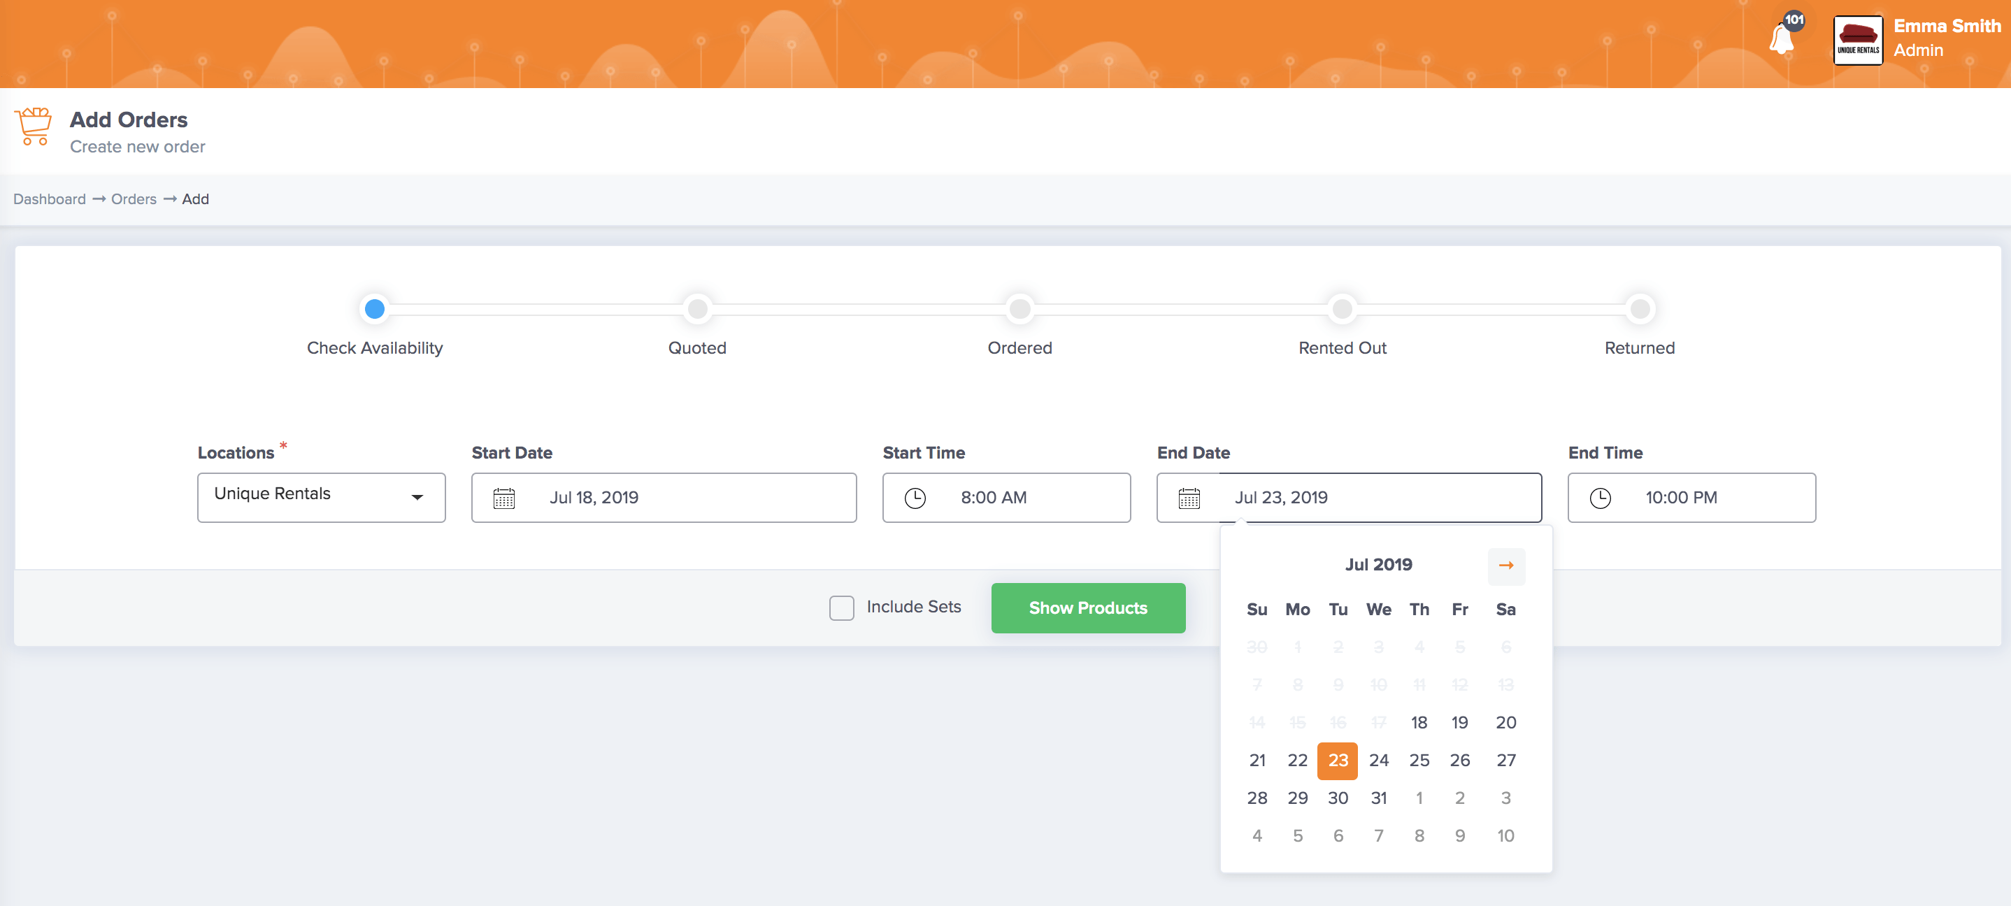Enable the Include Sets checkbox

[842, 608]
